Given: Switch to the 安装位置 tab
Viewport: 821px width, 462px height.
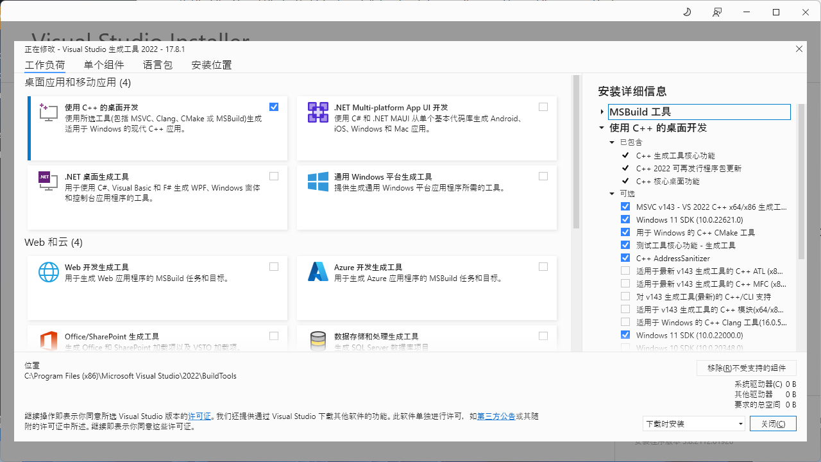Looking at the screenshot, I should (x=212, y=65).
